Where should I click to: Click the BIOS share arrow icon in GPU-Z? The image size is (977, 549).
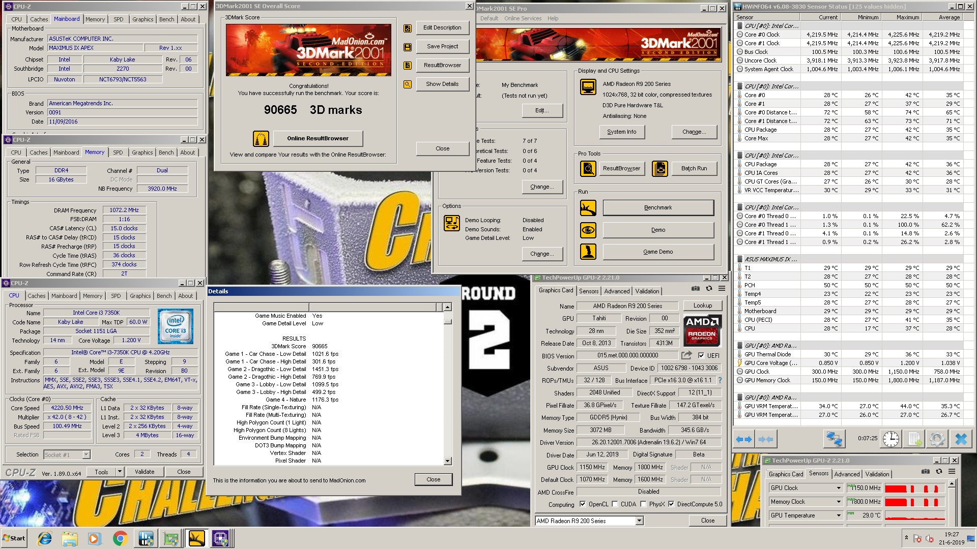687,355
